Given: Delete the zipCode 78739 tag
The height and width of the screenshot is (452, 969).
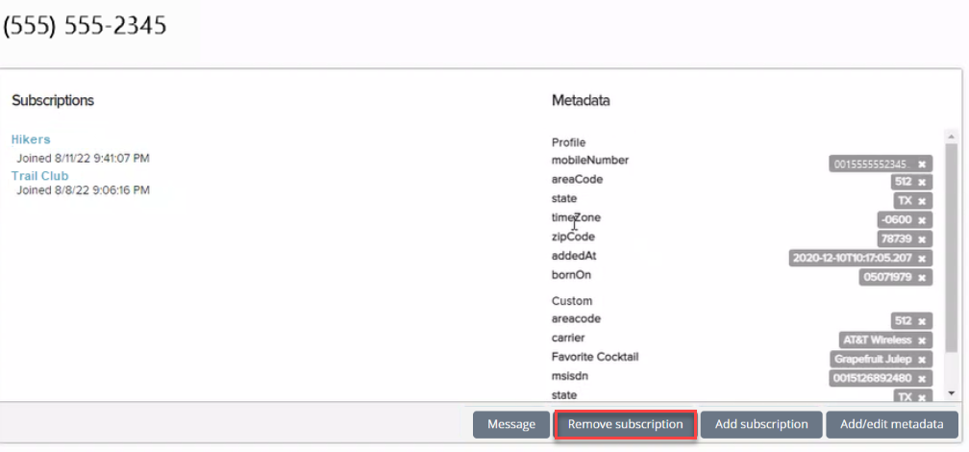Looking at the screenshot, I should pos(923,239).
